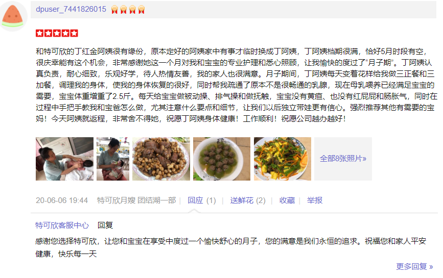Click the first red rating star
443x278 pixels.
point(39,33)
